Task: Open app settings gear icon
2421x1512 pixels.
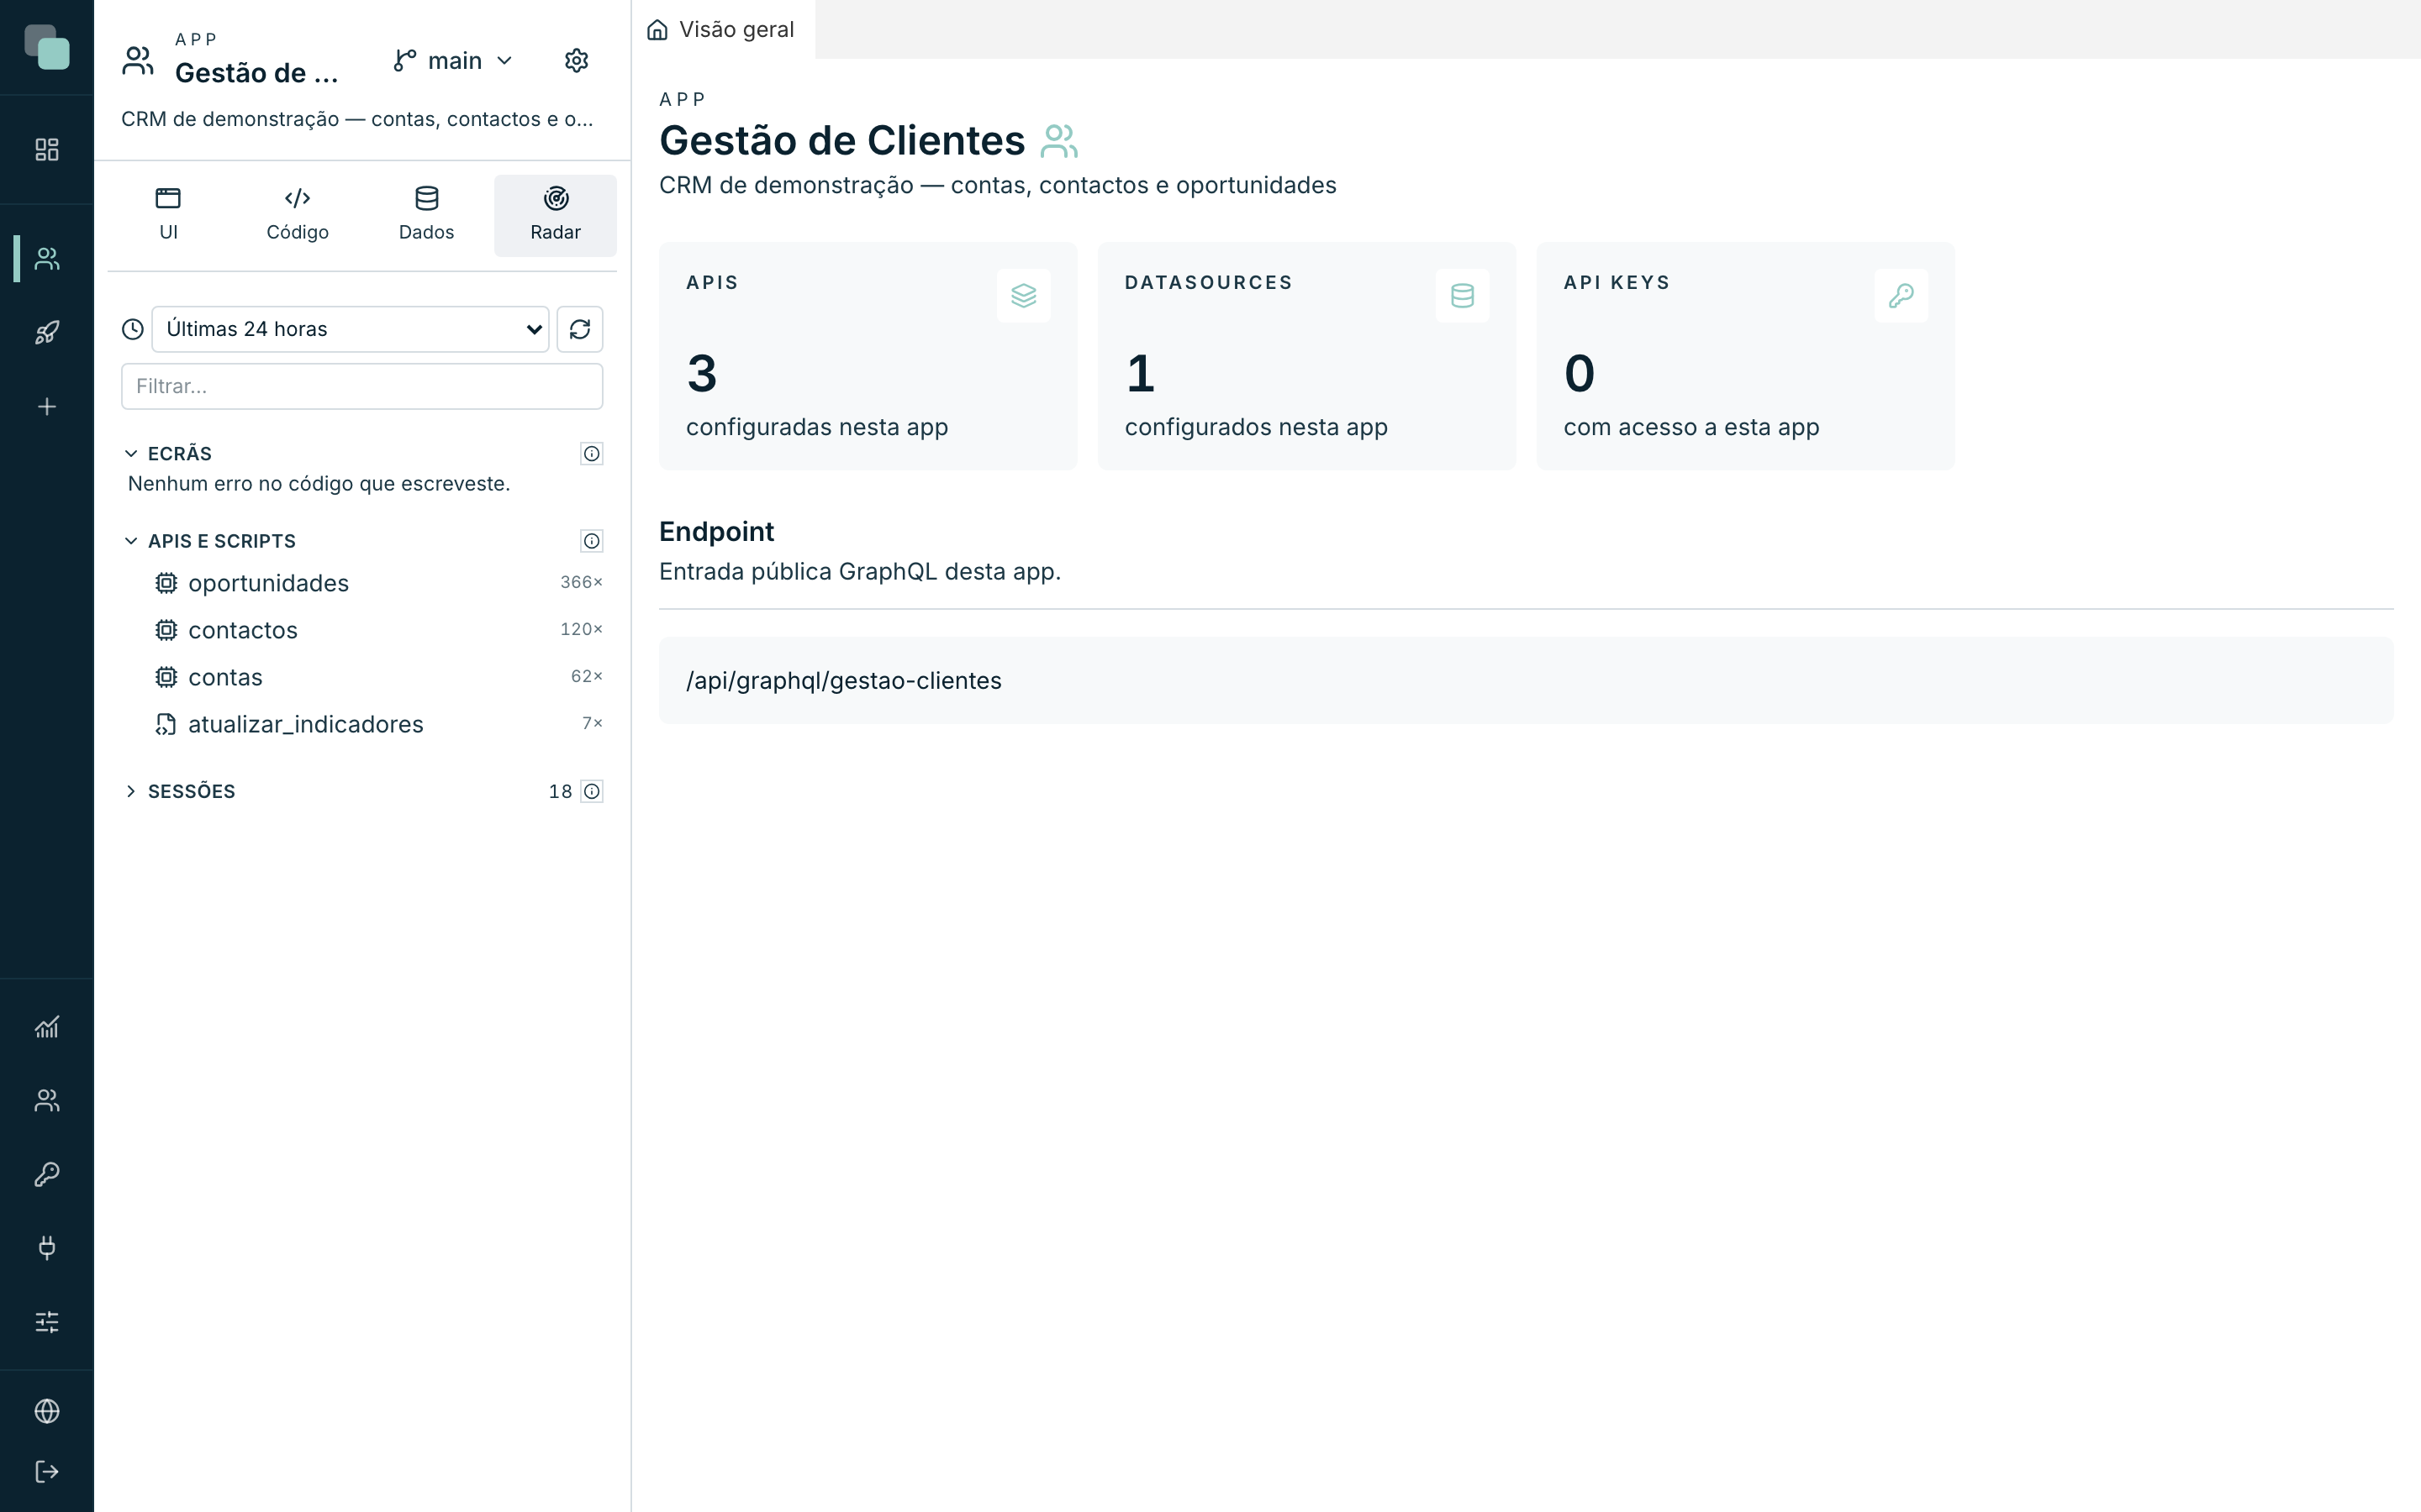Action: pyautogui.click(x=576, y=61)
